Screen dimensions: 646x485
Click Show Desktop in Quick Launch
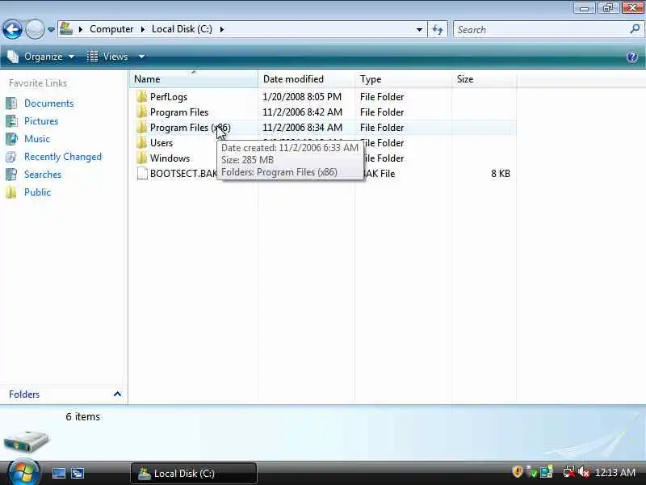tap(58, 473)
